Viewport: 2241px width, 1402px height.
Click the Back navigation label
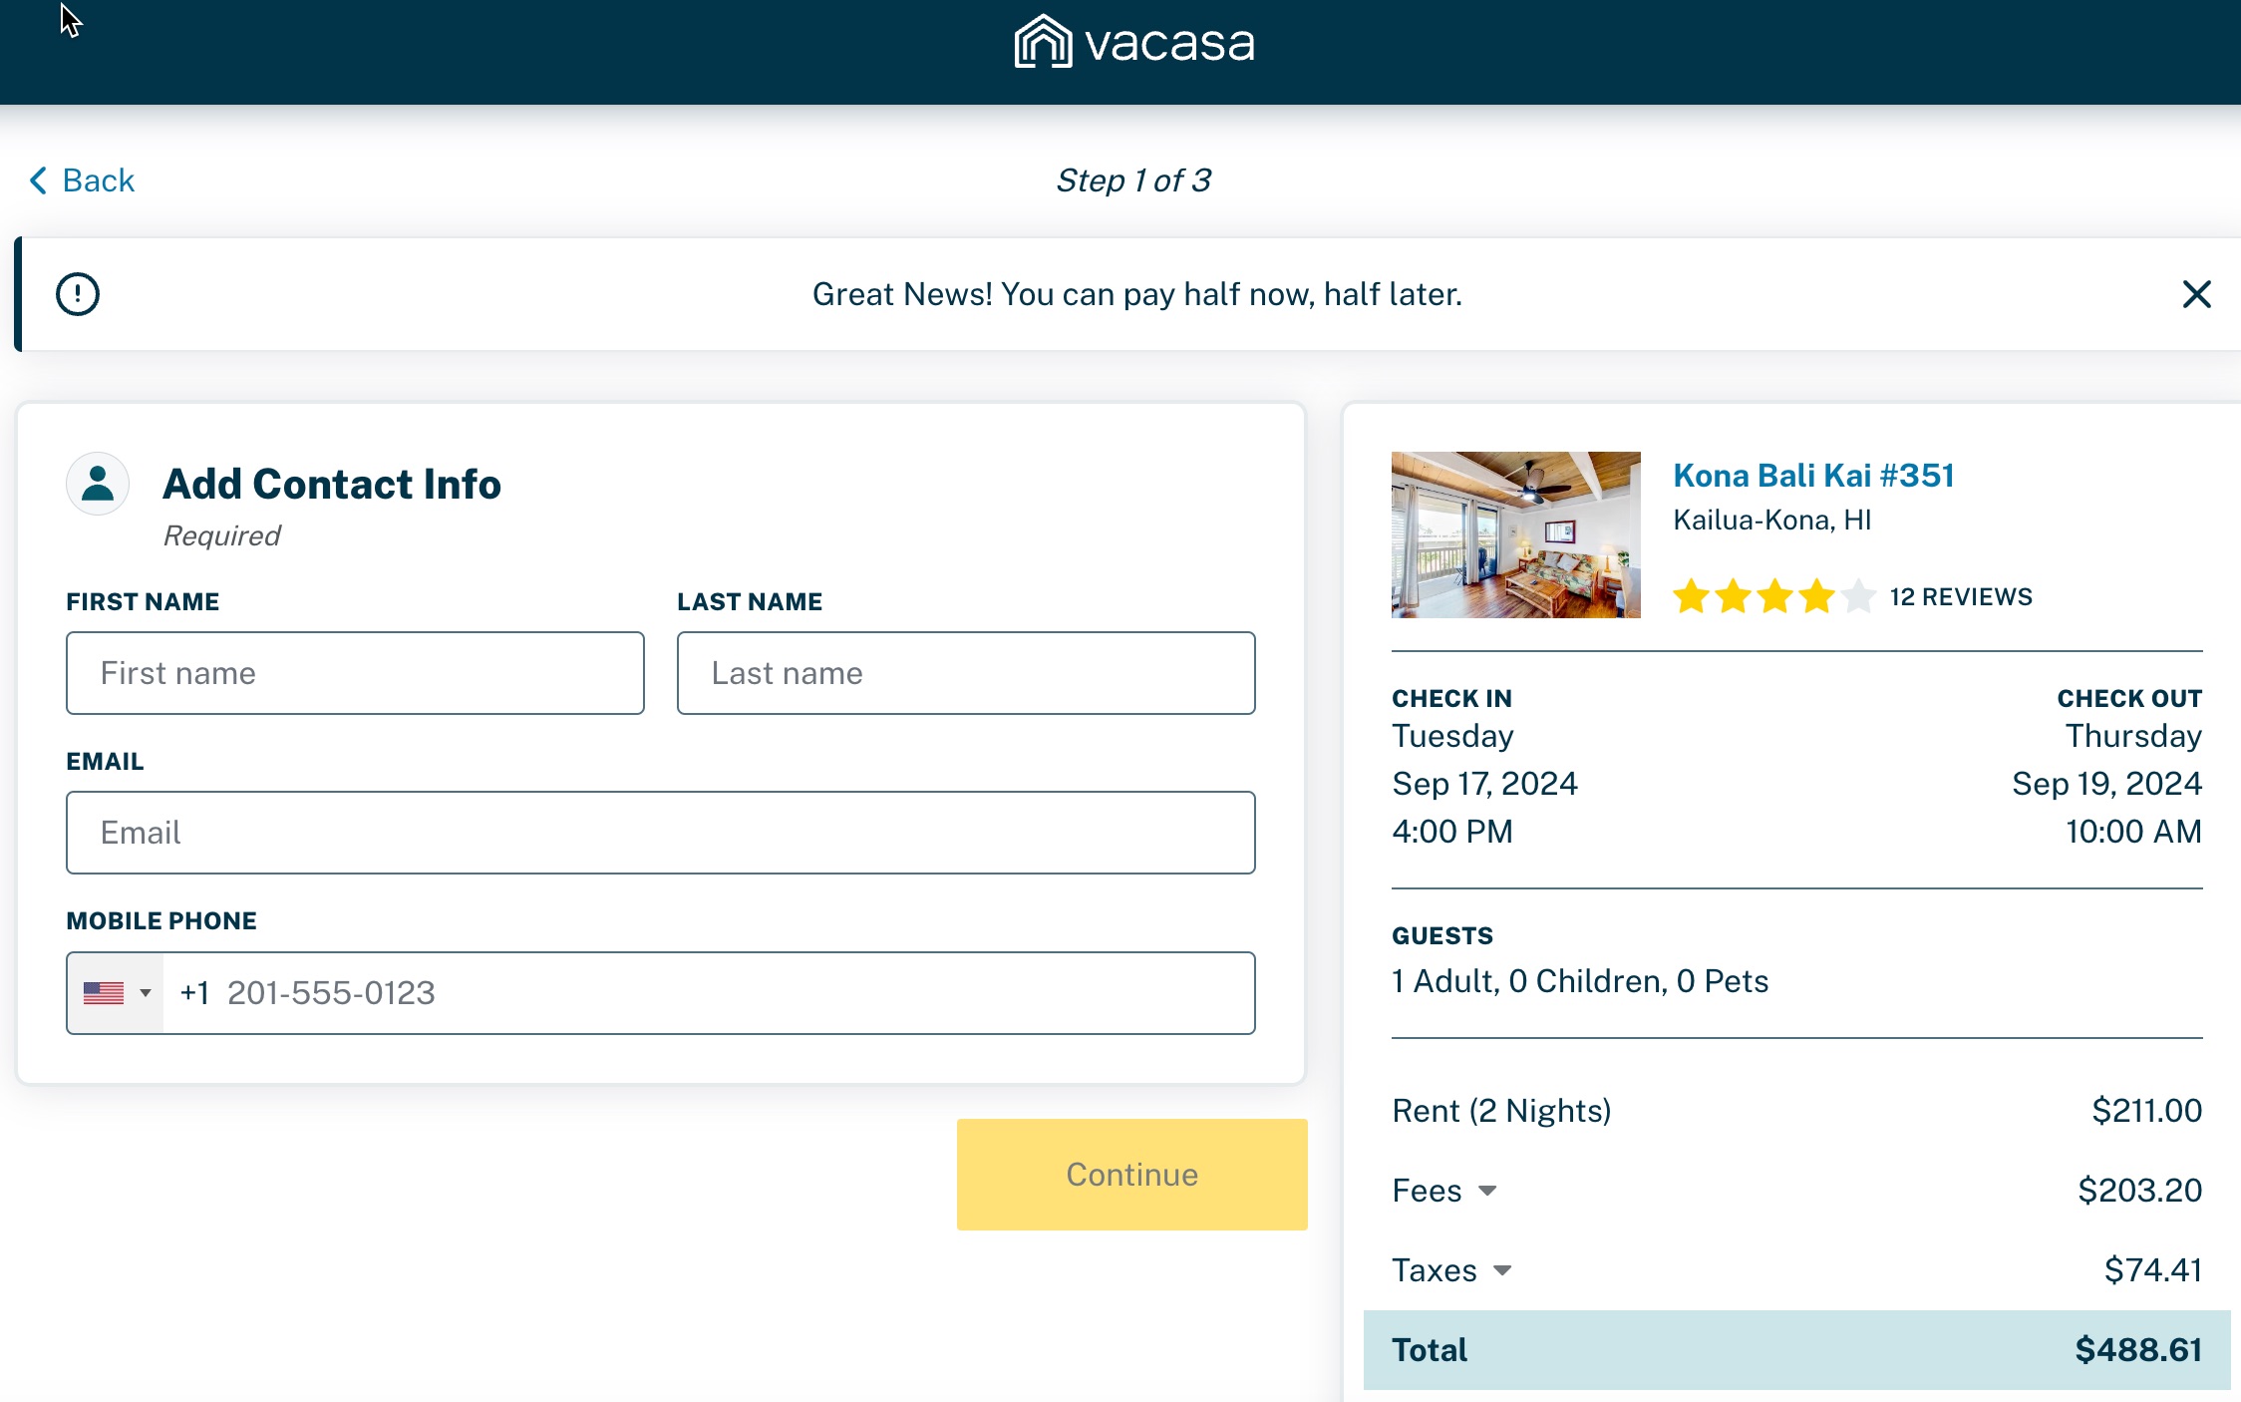pos(99,179)
